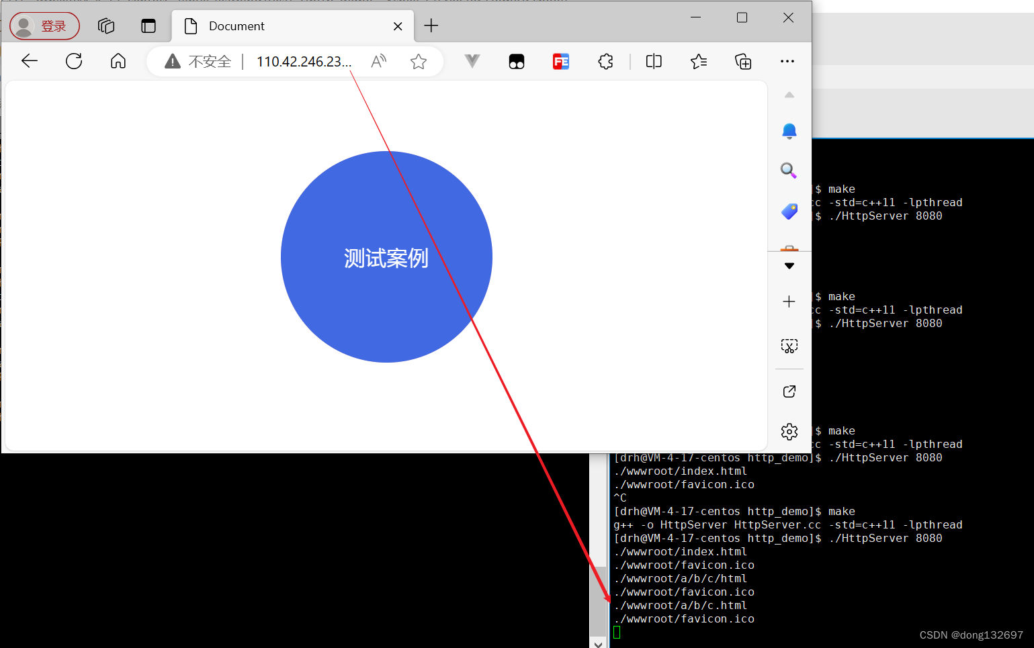
Task: Open sidebar settings gear
Action: coord(789,432)
